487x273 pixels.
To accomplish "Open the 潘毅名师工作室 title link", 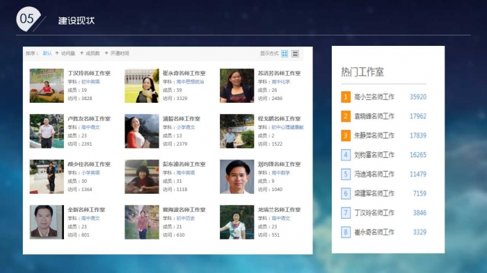I will point(182,119).
